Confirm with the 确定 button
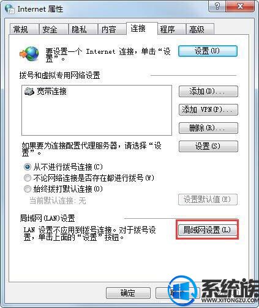The image size is (259, 308). 128,293
